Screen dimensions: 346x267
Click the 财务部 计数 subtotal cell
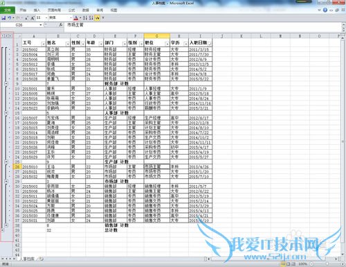(x=115, y=84)
